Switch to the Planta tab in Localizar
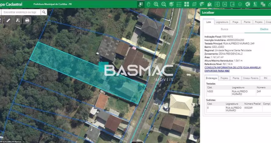Image resolution: width=271 pixels, height=143 pixels. [x=247, y=22]
